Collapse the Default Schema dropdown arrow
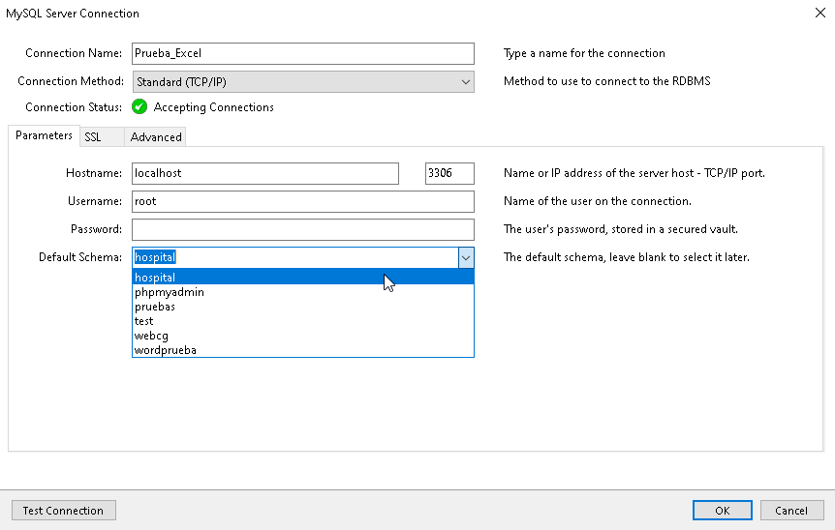 pyautogui.click(x=465, y=257)
